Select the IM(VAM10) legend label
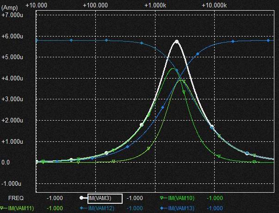Screen dimensions: 279x213 (x=182, y=198)
